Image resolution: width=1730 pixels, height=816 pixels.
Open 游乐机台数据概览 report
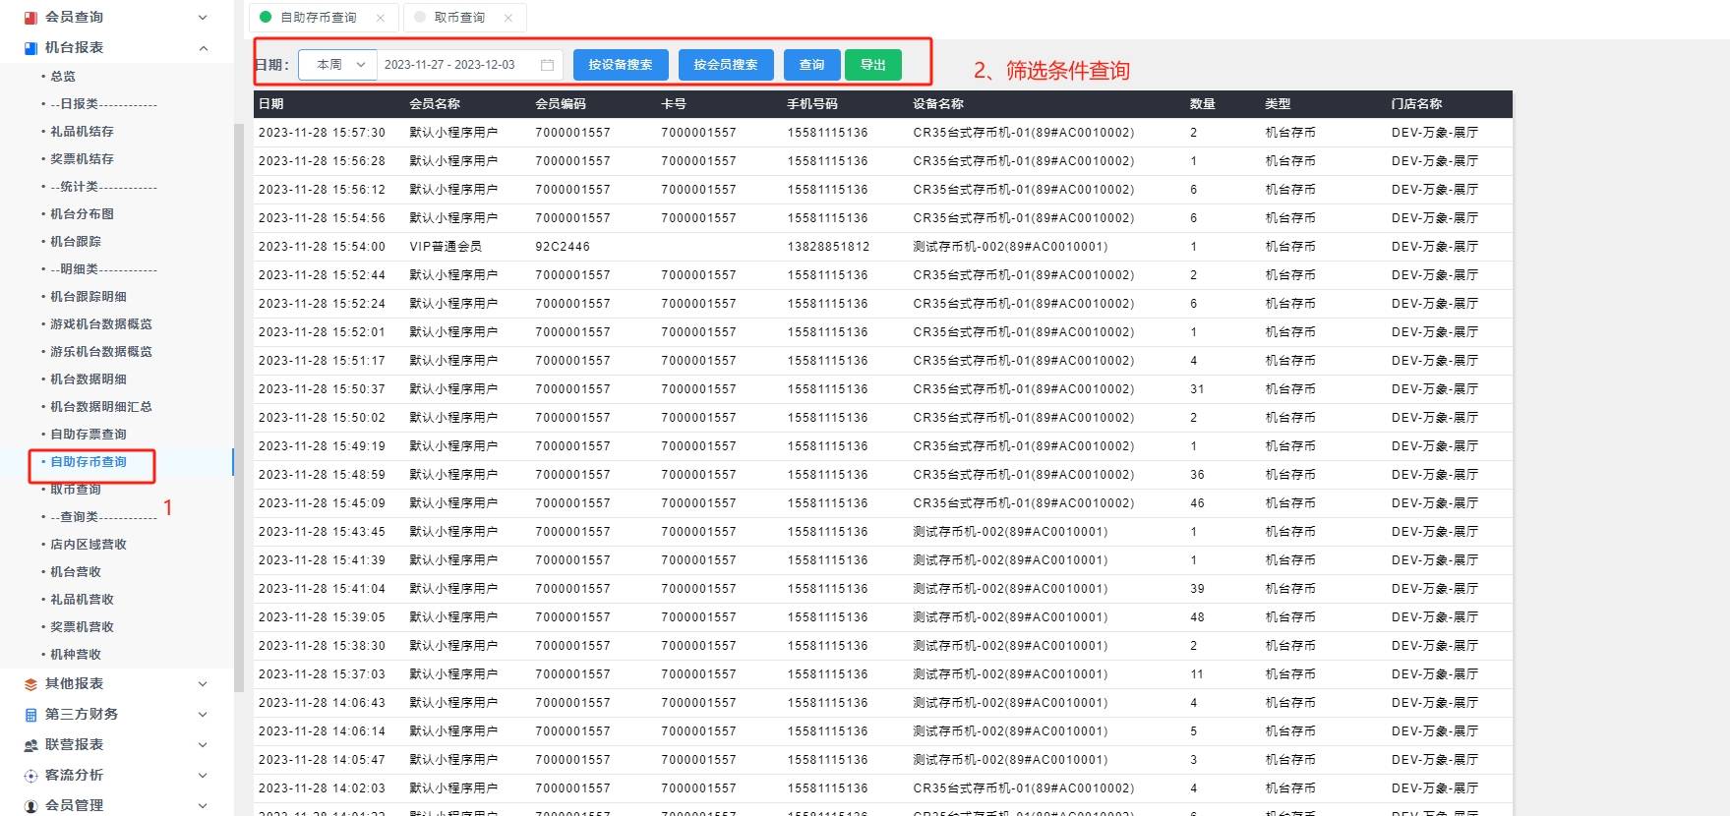click(101, 352)
